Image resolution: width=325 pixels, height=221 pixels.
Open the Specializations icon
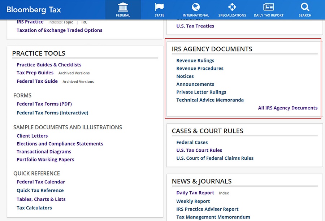(x=232, y=7)
